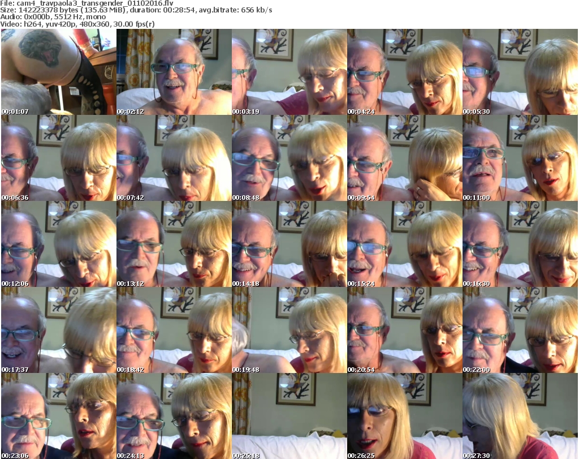Click the frame stamped 00:17:37
Image resolution: width=579 pixels, height=459 pixels.
pos(59,330)
